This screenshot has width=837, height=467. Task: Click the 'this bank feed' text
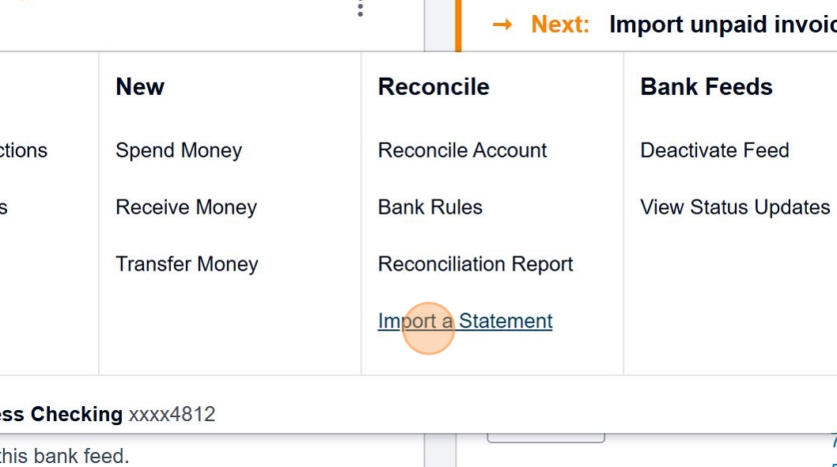coord(63,457)
